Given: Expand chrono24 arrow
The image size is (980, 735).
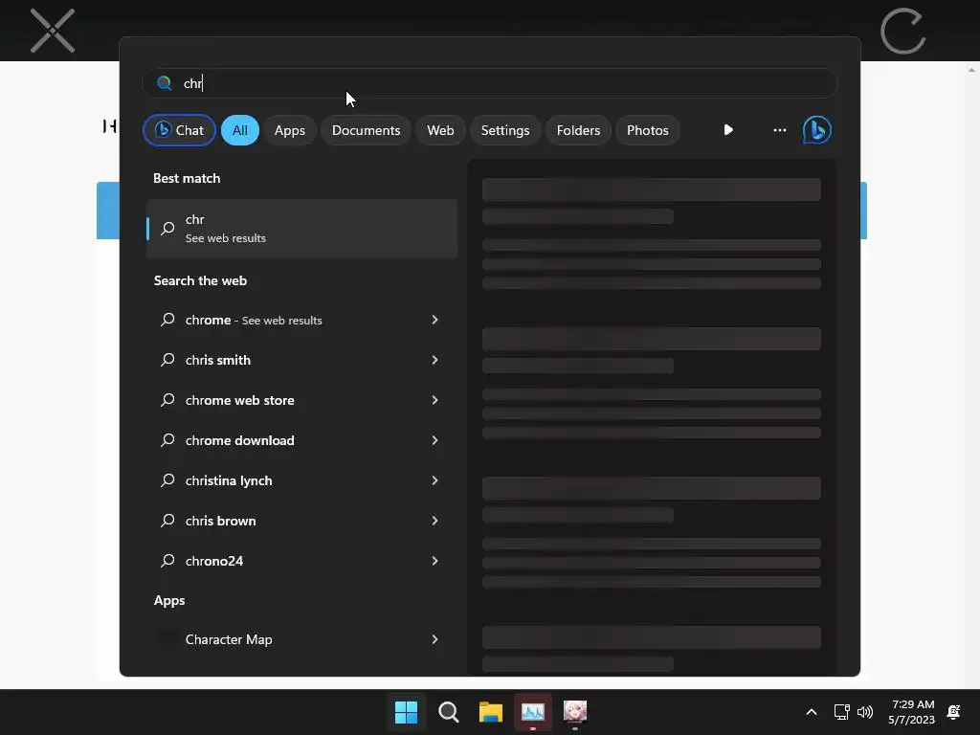Looking at the screenshot, I should [x=435, y=561].
